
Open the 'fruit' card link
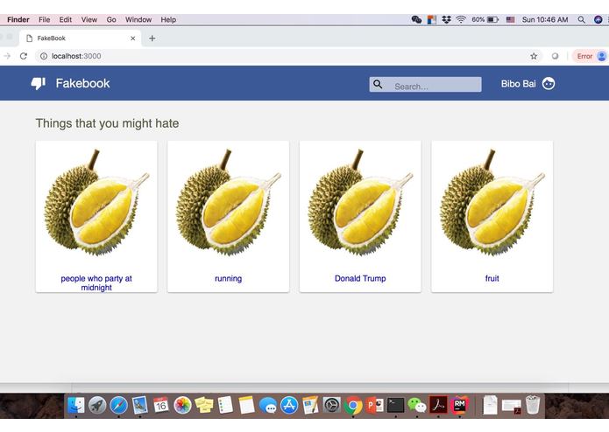coord(492,278)
